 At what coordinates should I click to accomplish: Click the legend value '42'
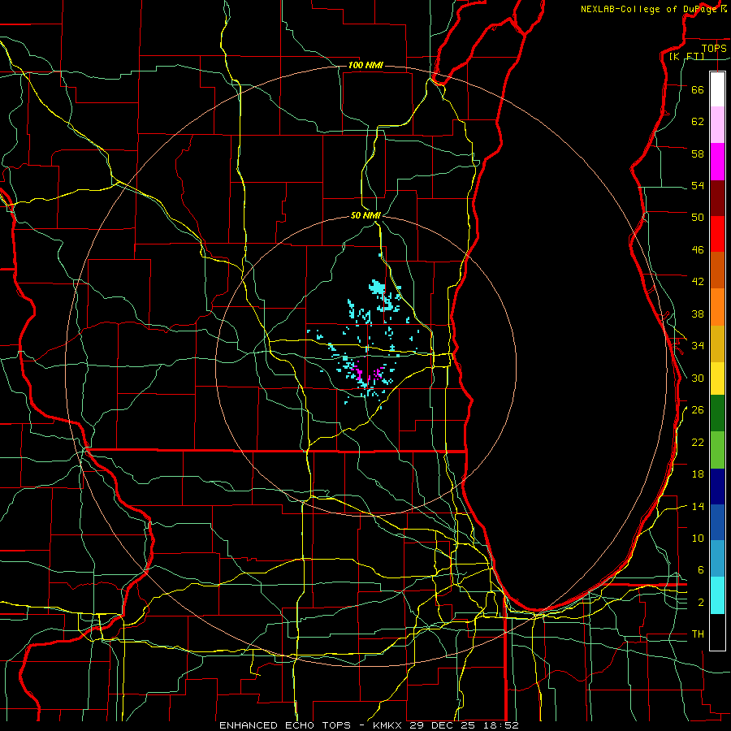(698, 282)
